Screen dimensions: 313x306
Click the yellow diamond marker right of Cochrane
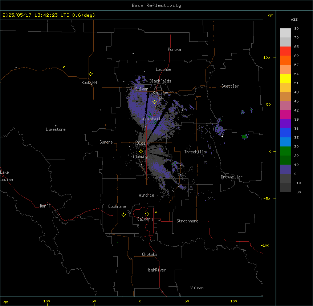point(123,214)
